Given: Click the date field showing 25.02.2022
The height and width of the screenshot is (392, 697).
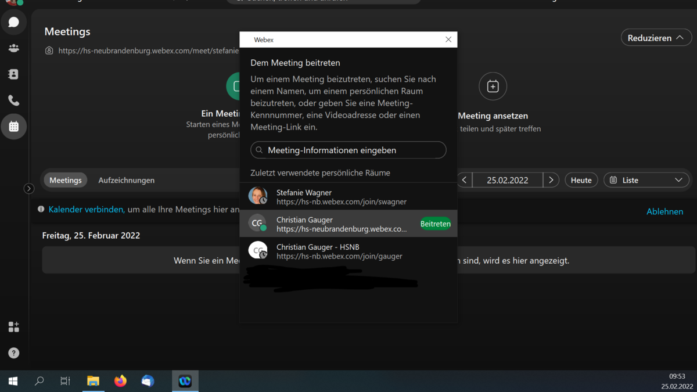Looking at the screenshot, I should (x=508, y=180).
